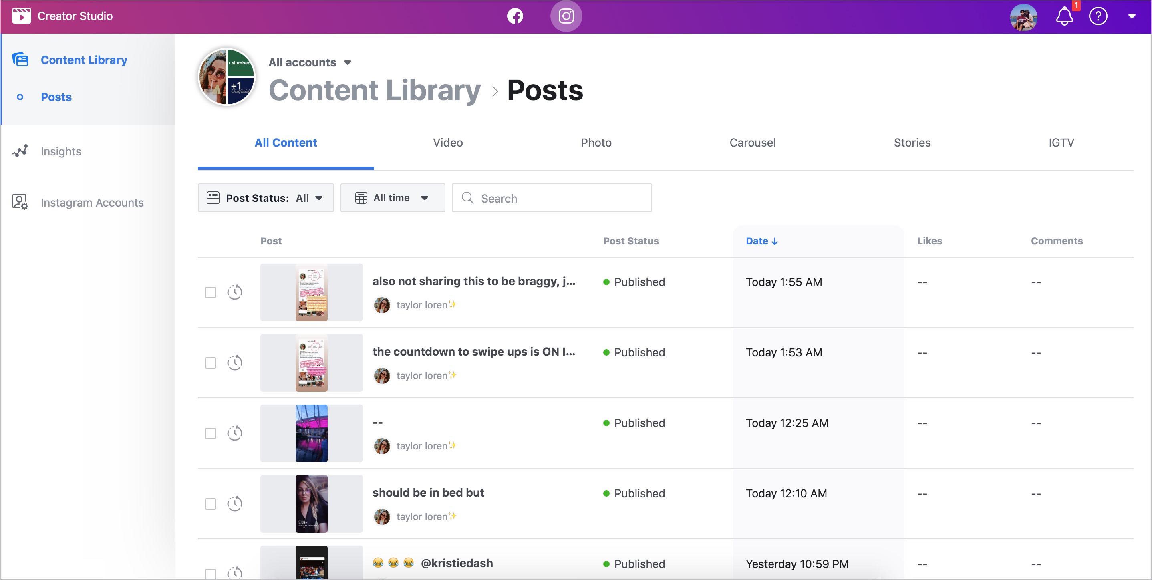Switch to the IGTV tab

tap(1061, 143)
